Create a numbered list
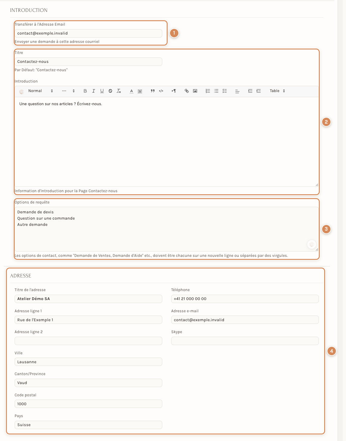 [x=208, y=91]
